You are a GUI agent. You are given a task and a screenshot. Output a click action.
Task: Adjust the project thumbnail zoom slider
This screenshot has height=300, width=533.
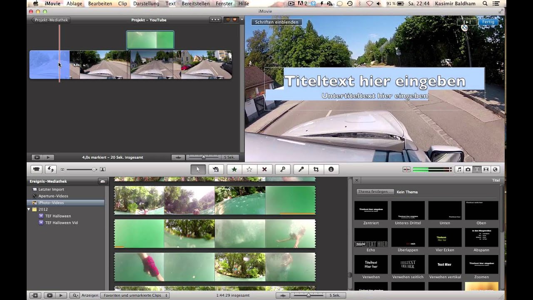[x=203, y=157]
